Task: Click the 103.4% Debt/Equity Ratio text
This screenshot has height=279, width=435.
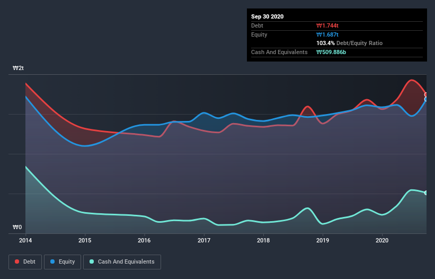Action: pos(350,43)
